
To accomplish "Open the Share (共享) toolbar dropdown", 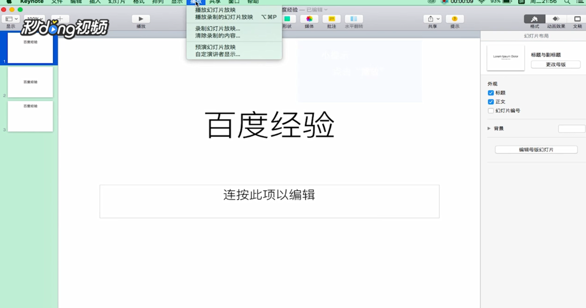I will click(433, 19).
